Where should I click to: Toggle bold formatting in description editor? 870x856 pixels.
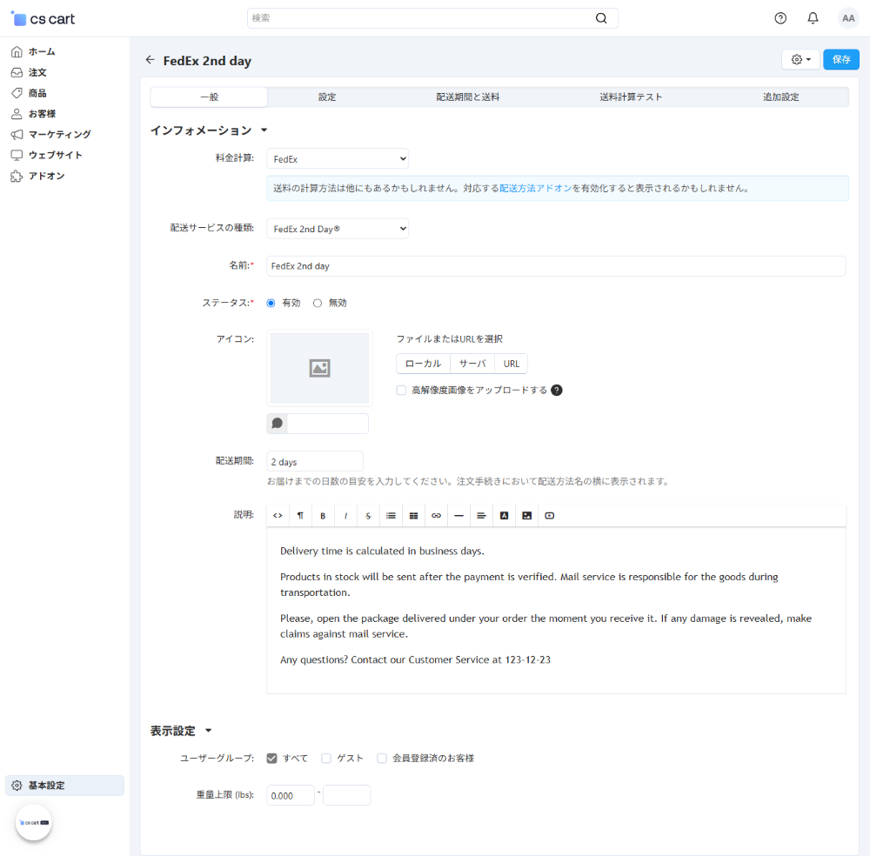tap(323, 516)
